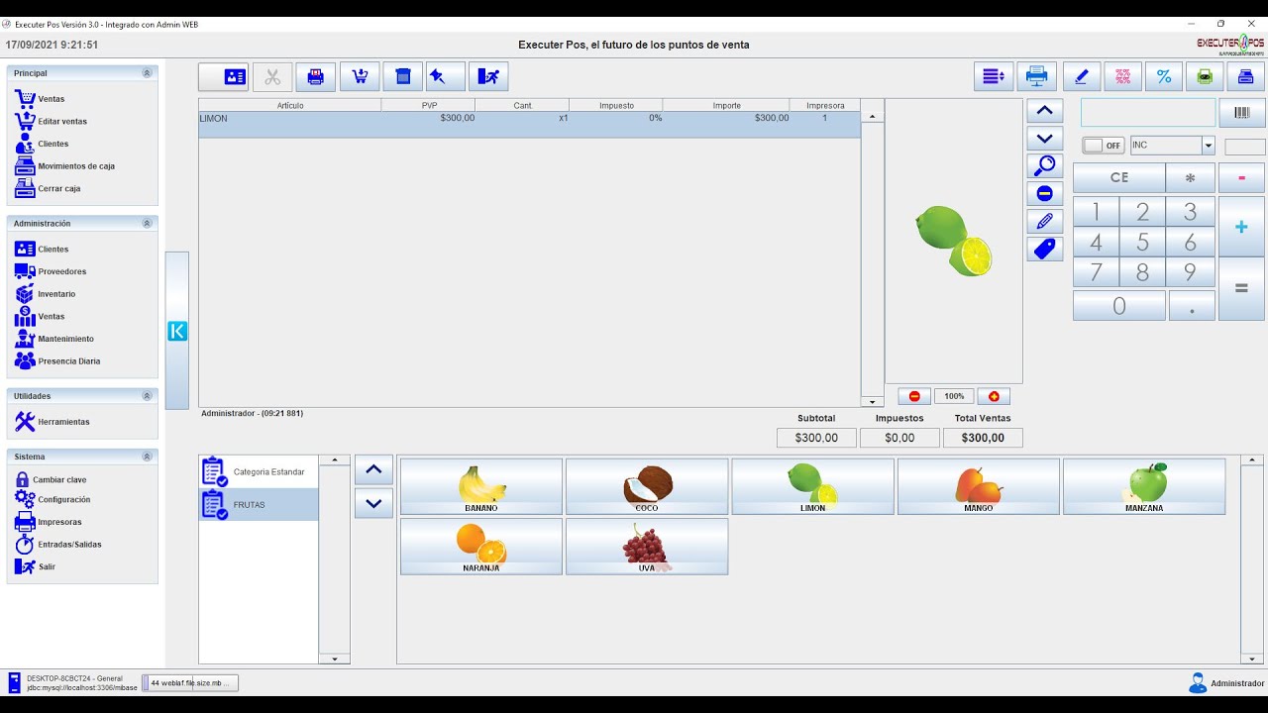
Task: Open Mantenimiento
Action: click(54, 339)
